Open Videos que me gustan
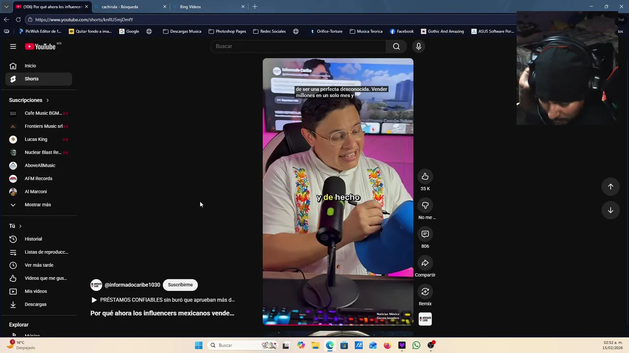 coord(38,278)
